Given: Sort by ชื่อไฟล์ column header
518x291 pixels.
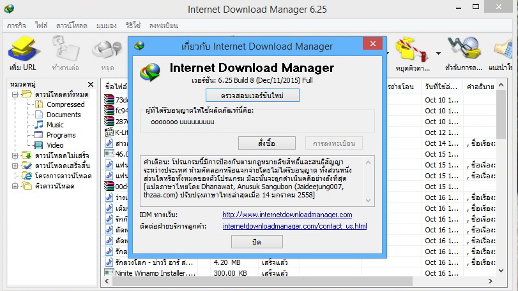Looking at the screenshot, I should 116,87.
